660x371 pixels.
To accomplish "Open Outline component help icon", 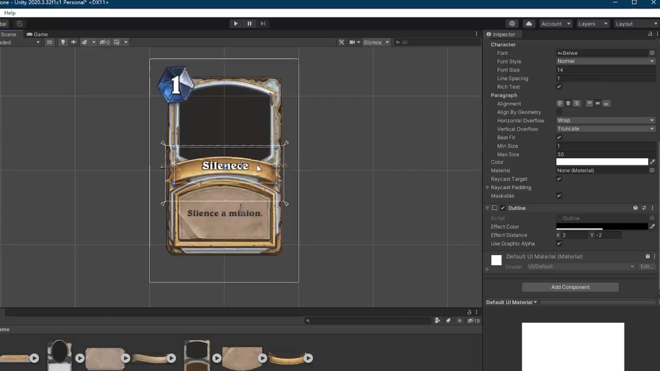I will click(636, 208).
